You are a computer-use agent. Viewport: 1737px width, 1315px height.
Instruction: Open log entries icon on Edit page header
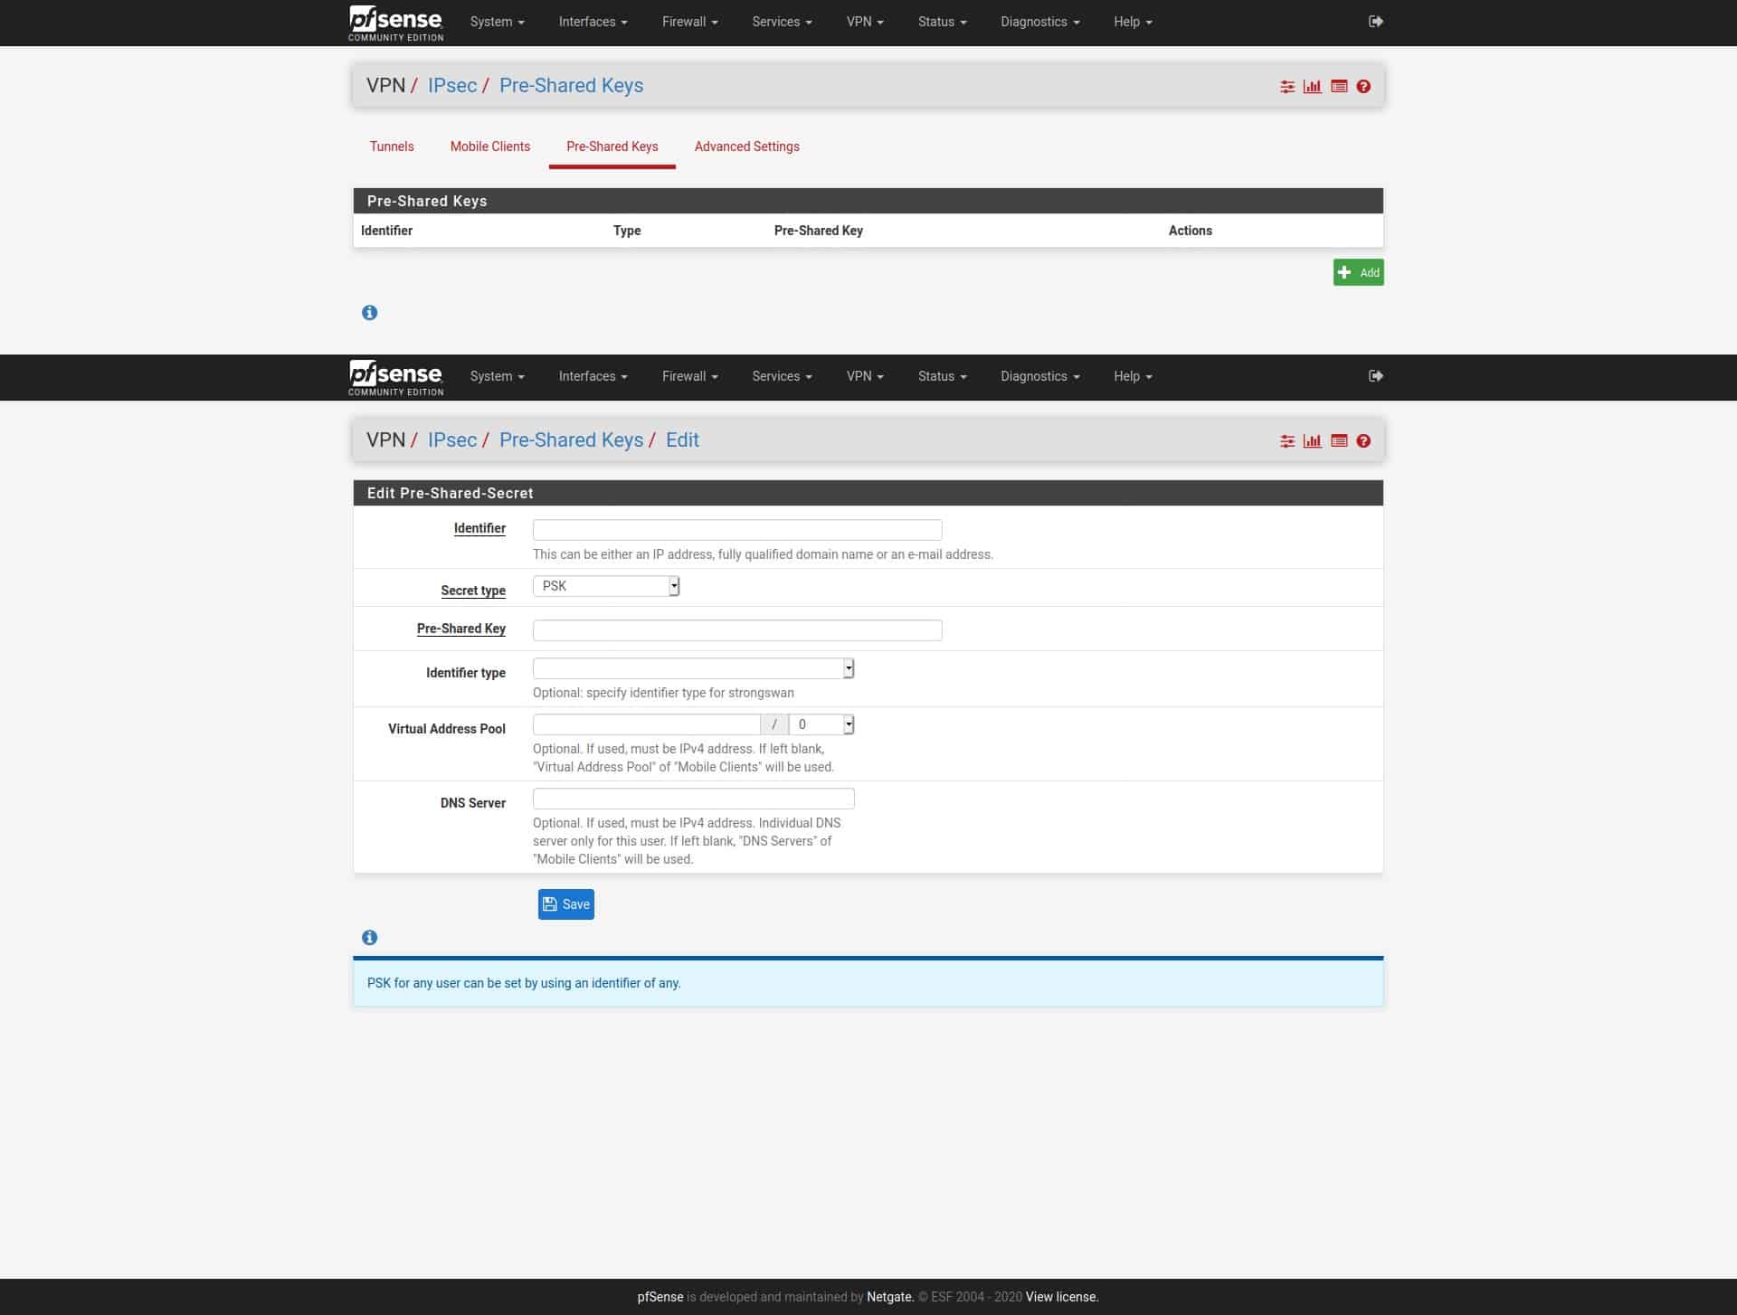(x=1339, y=441)
